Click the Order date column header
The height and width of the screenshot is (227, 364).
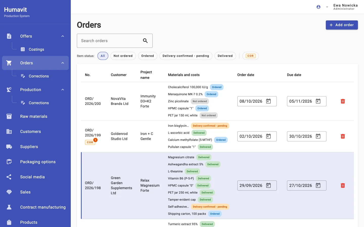(x=246, y=75)
